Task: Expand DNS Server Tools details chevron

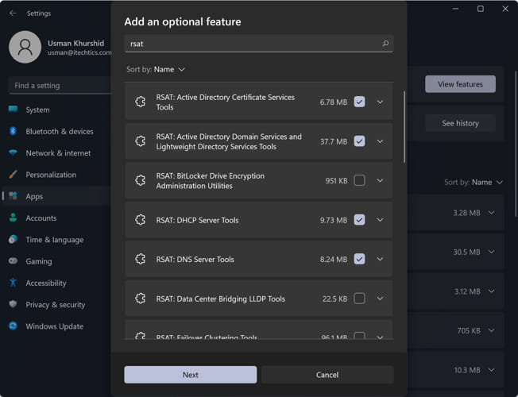Action: (x=380, y=259)
